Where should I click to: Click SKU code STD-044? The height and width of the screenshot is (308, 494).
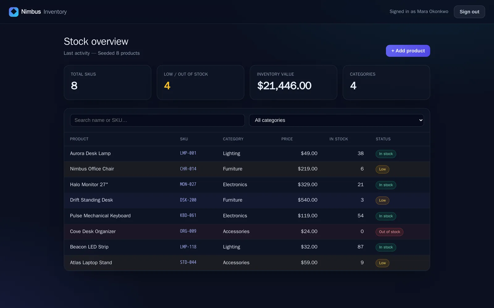pyautogui.click(x=188, y=262)
